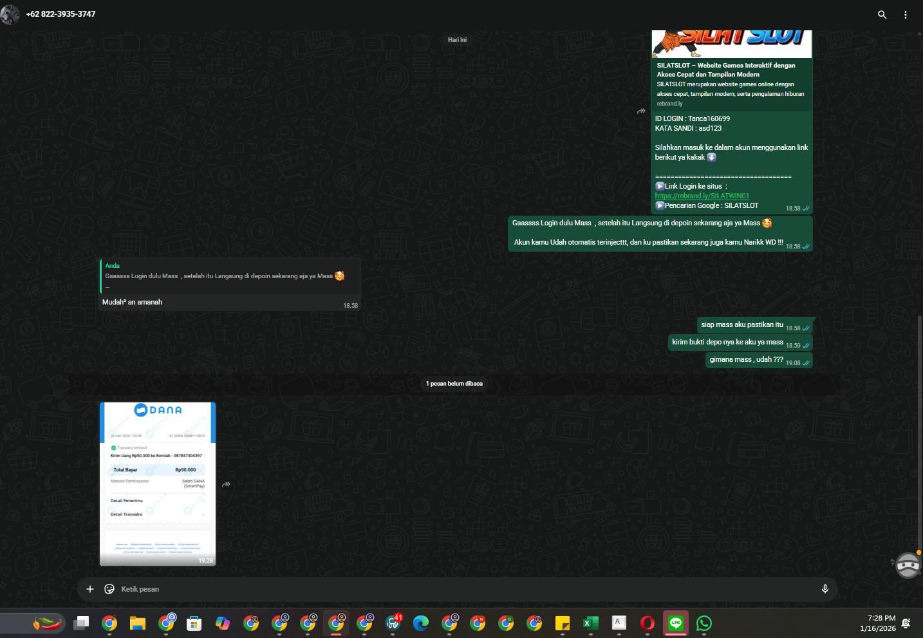Forward the SILATSLOT link message

641,111
